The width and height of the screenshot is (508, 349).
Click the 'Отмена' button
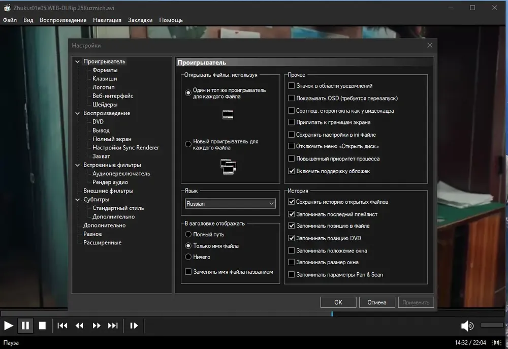click(x=377, y=302)
